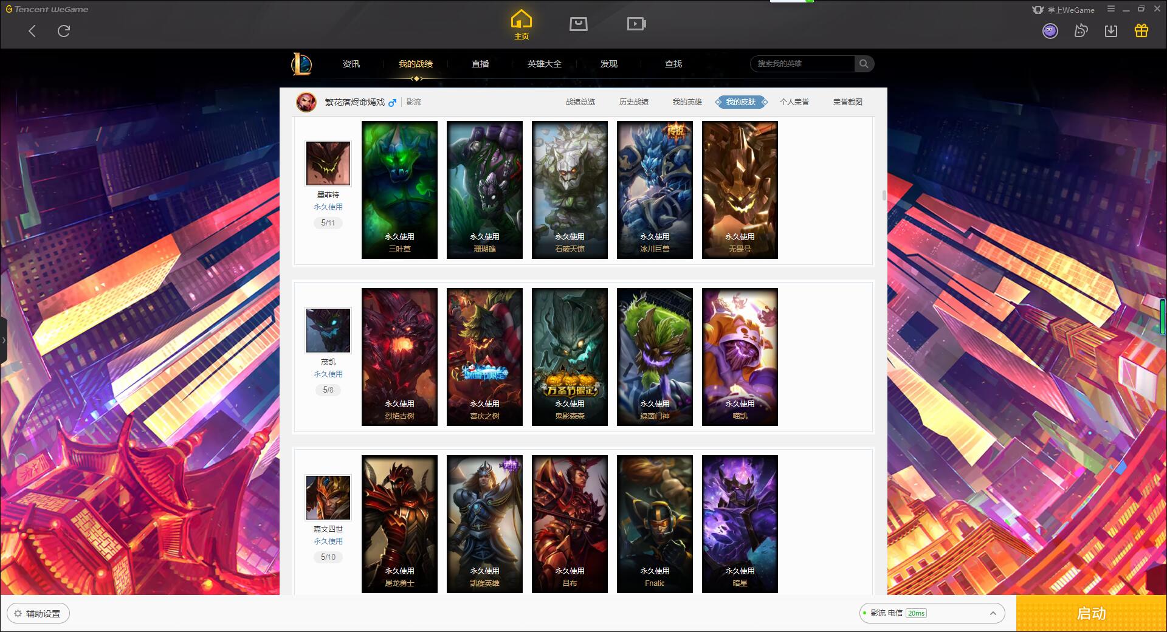
Task: Open the 发现 tab
Action: pyautogui.click(x=609, y=64)
